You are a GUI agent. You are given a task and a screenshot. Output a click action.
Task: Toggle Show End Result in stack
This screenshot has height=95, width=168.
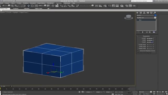pos(143,32)
